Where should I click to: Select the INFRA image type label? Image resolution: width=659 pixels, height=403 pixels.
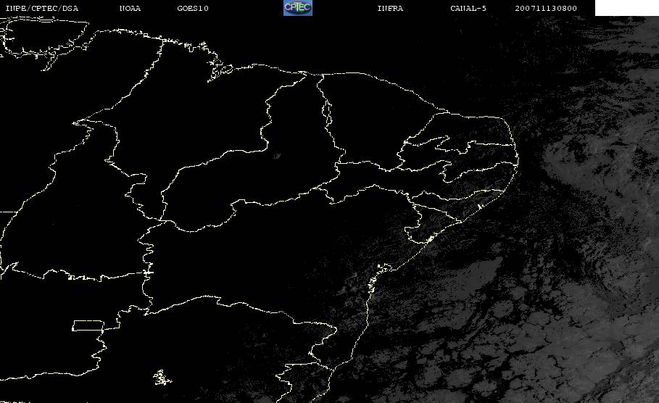(390, 9)
